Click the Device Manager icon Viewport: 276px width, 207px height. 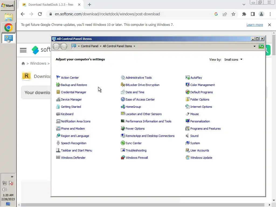(58, 99)
